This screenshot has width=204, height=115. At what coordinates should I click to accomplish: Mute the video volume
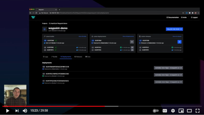tap(25, 111)
